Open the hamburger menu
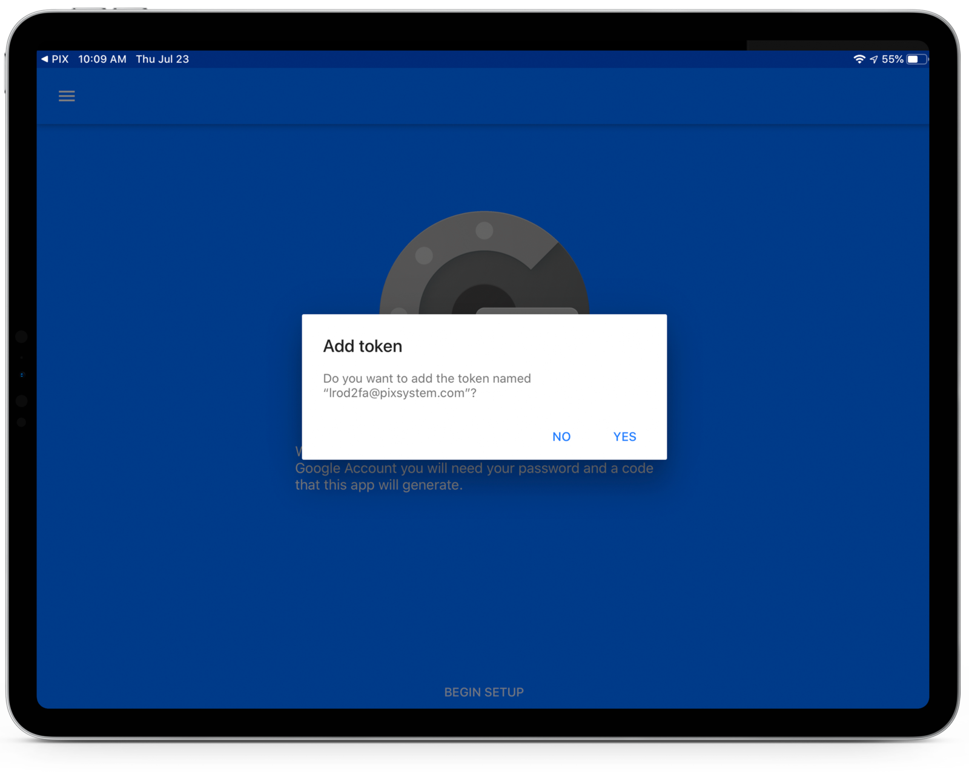969x774 pixels. 67,96
